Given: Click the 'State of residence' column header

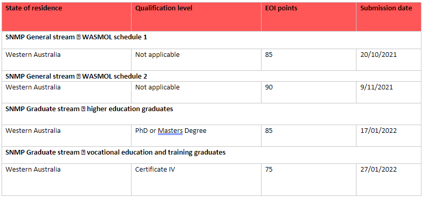Looking at the screenshot, I should pyautogui.click(x=67, y=17).
